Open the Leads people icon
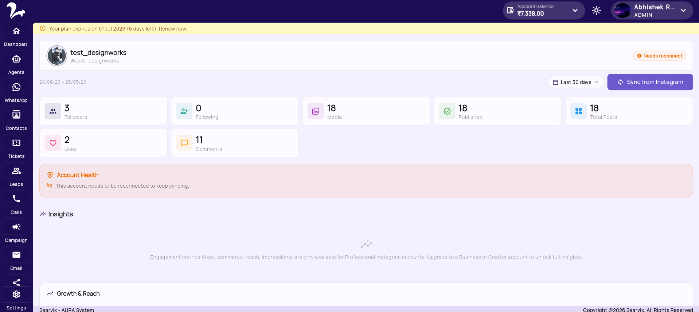Image resolution: width=699 pixels, height=312 pixels. (x=16, y=171)
